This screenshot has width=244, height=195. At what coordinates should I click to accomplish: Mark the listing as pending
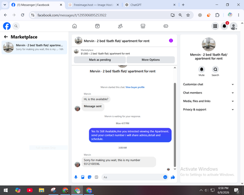100,60
